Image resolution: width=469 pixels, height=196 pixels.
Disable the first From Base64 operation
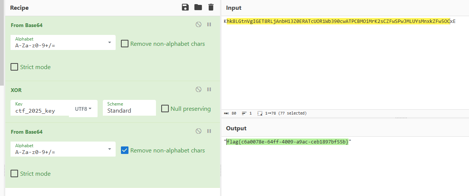pyautogui.click(x=199, y=24)
